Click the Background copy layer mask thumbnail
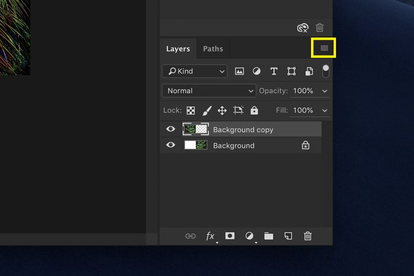The width and height of the screenshot is (414, 276). [x=203, y=129]
